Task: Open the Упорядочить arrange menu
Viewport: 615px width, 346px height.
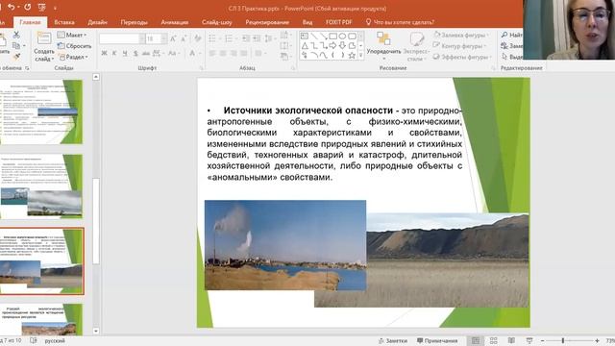Action: tap(383, 46)
